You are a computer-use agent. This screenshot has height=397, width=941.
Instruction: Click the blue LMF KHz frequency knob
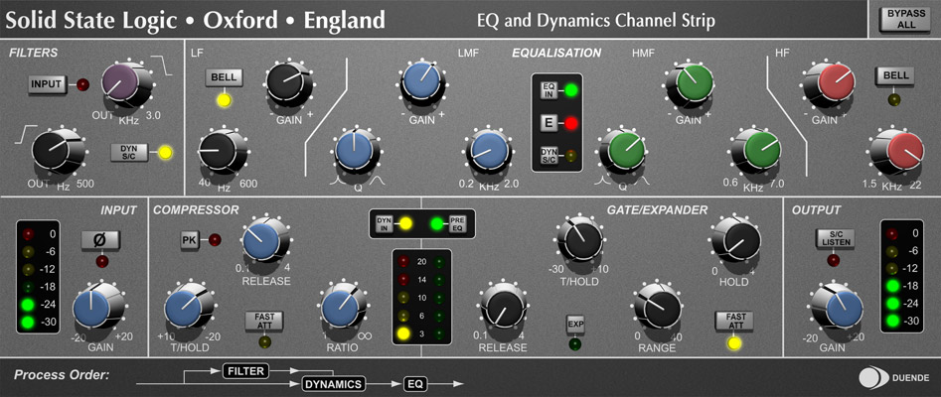489,151
